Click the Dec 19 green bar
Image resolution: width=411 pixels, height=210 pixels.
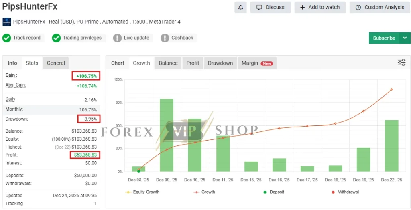(x=364, y=160)
